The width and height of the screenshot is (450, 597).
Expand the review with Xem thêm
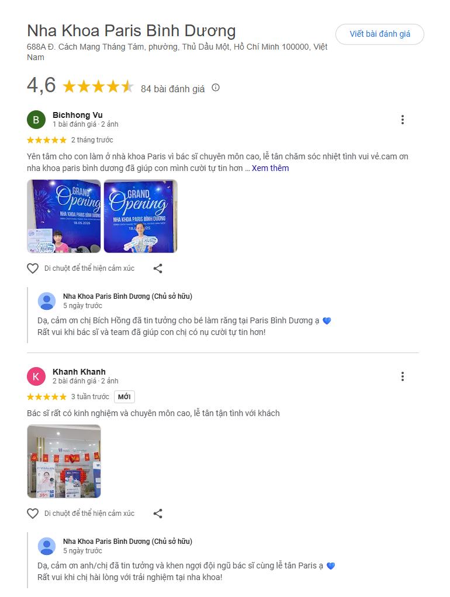point(270,168)
